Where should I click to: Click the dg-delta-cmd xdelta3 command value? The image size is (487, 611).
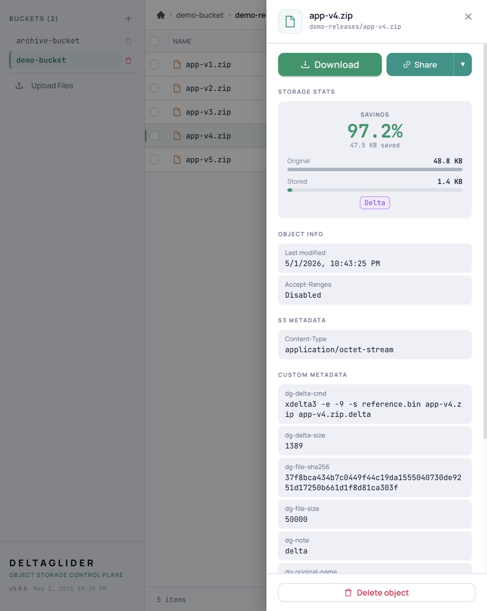(x=373, y=409)
